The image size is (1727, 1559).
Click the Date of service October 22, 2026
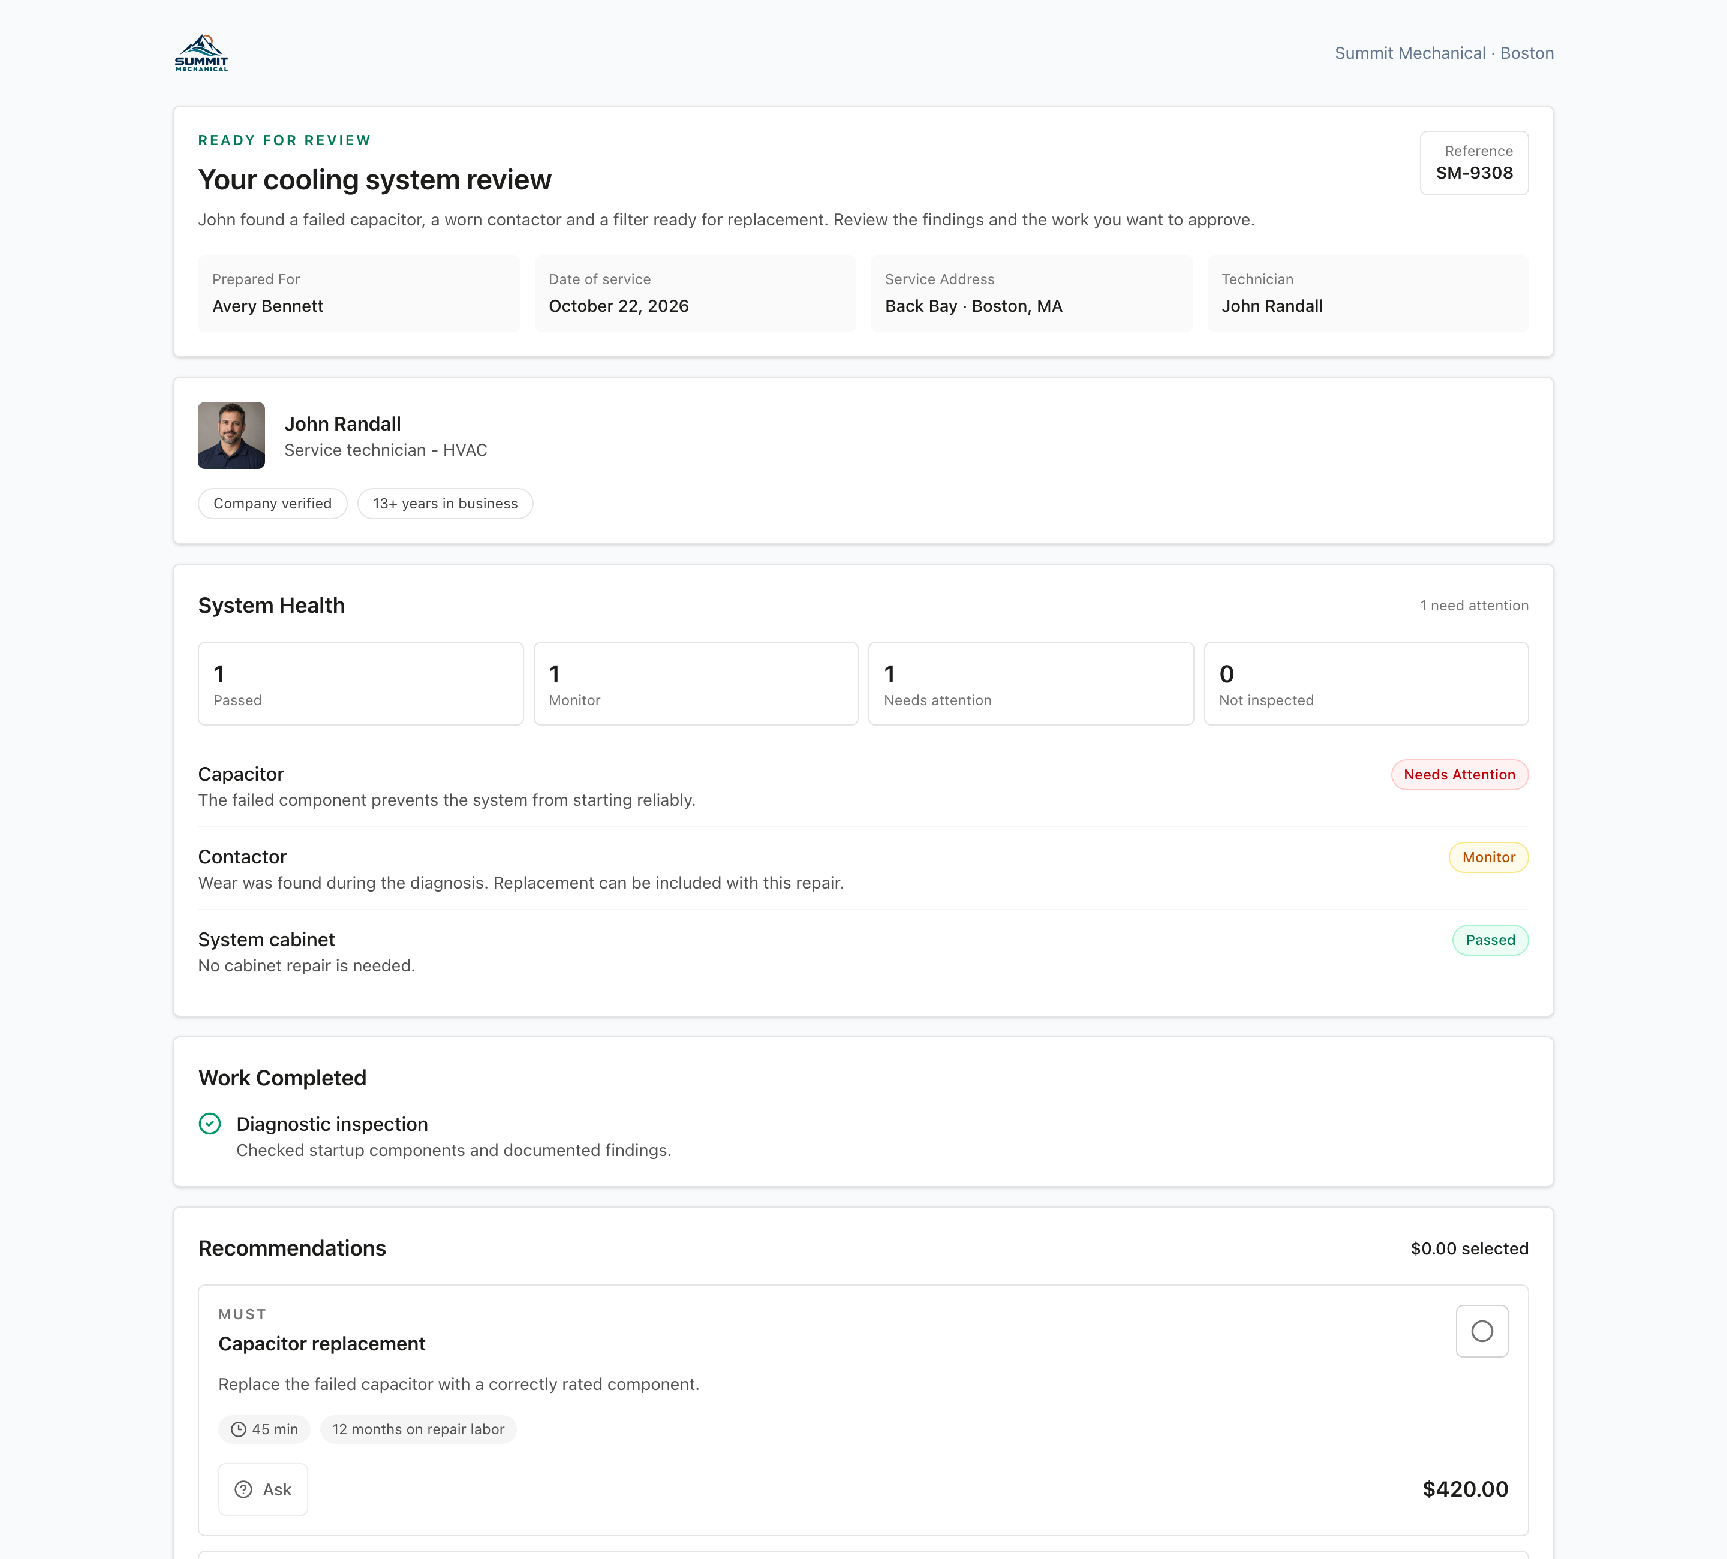[x=695, y=294]
